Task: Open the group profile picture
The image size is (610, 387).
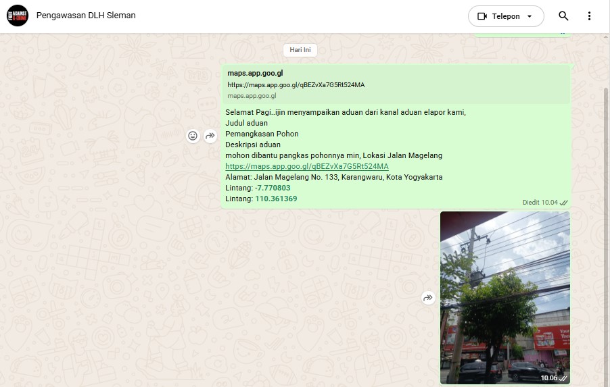Action: pyautogui.click(x=18, y=16)
